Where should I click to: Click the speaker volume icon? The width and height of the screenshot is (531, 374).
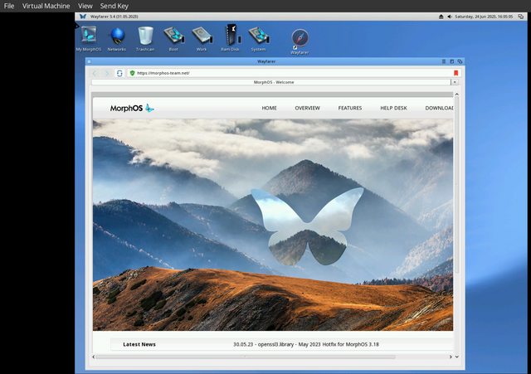pyautogui.click(x=450, y=17)
